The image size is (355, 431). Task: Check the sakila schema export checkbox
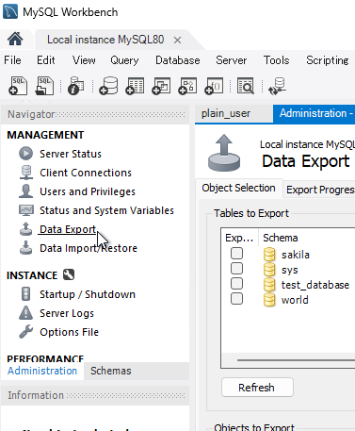236,254
